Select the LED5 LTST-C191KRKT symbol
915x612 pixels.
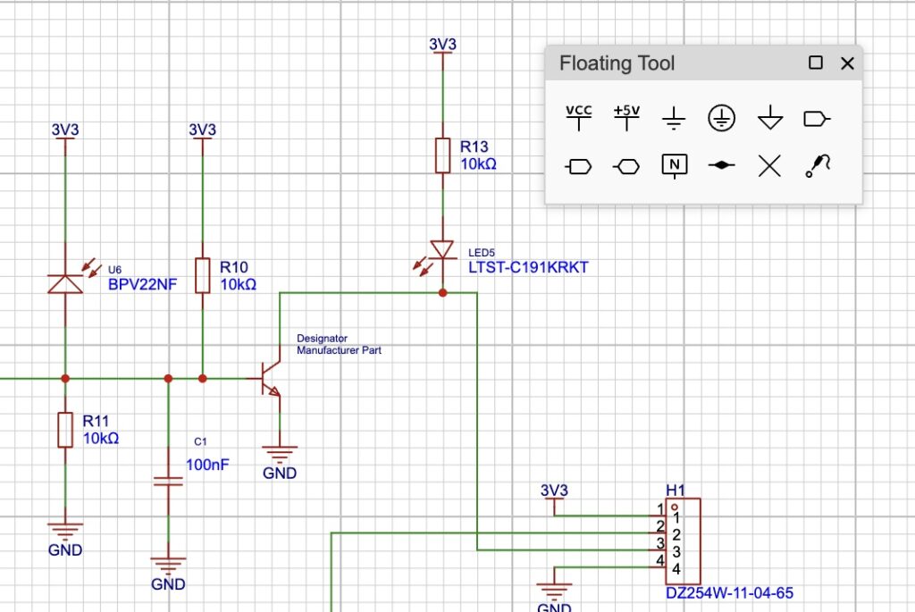pos(442,251)
